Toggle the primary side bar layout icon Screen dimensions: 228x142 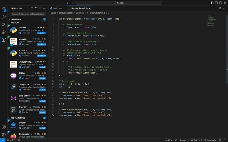[x=212, y=3]
